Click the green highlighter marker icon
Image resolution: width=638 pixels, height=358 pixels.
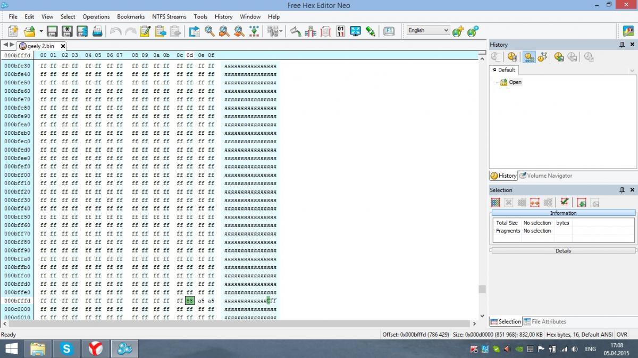coord(371,31)
